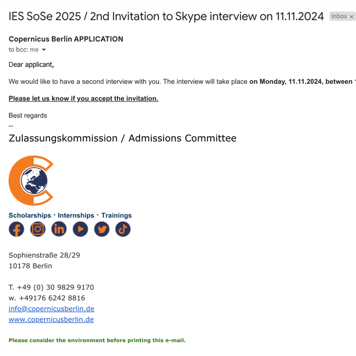This screenshot has height=356, width=356.
Task: Remove the Inbox label with its x
Action: pyautogui.click(x=352, y=17)
